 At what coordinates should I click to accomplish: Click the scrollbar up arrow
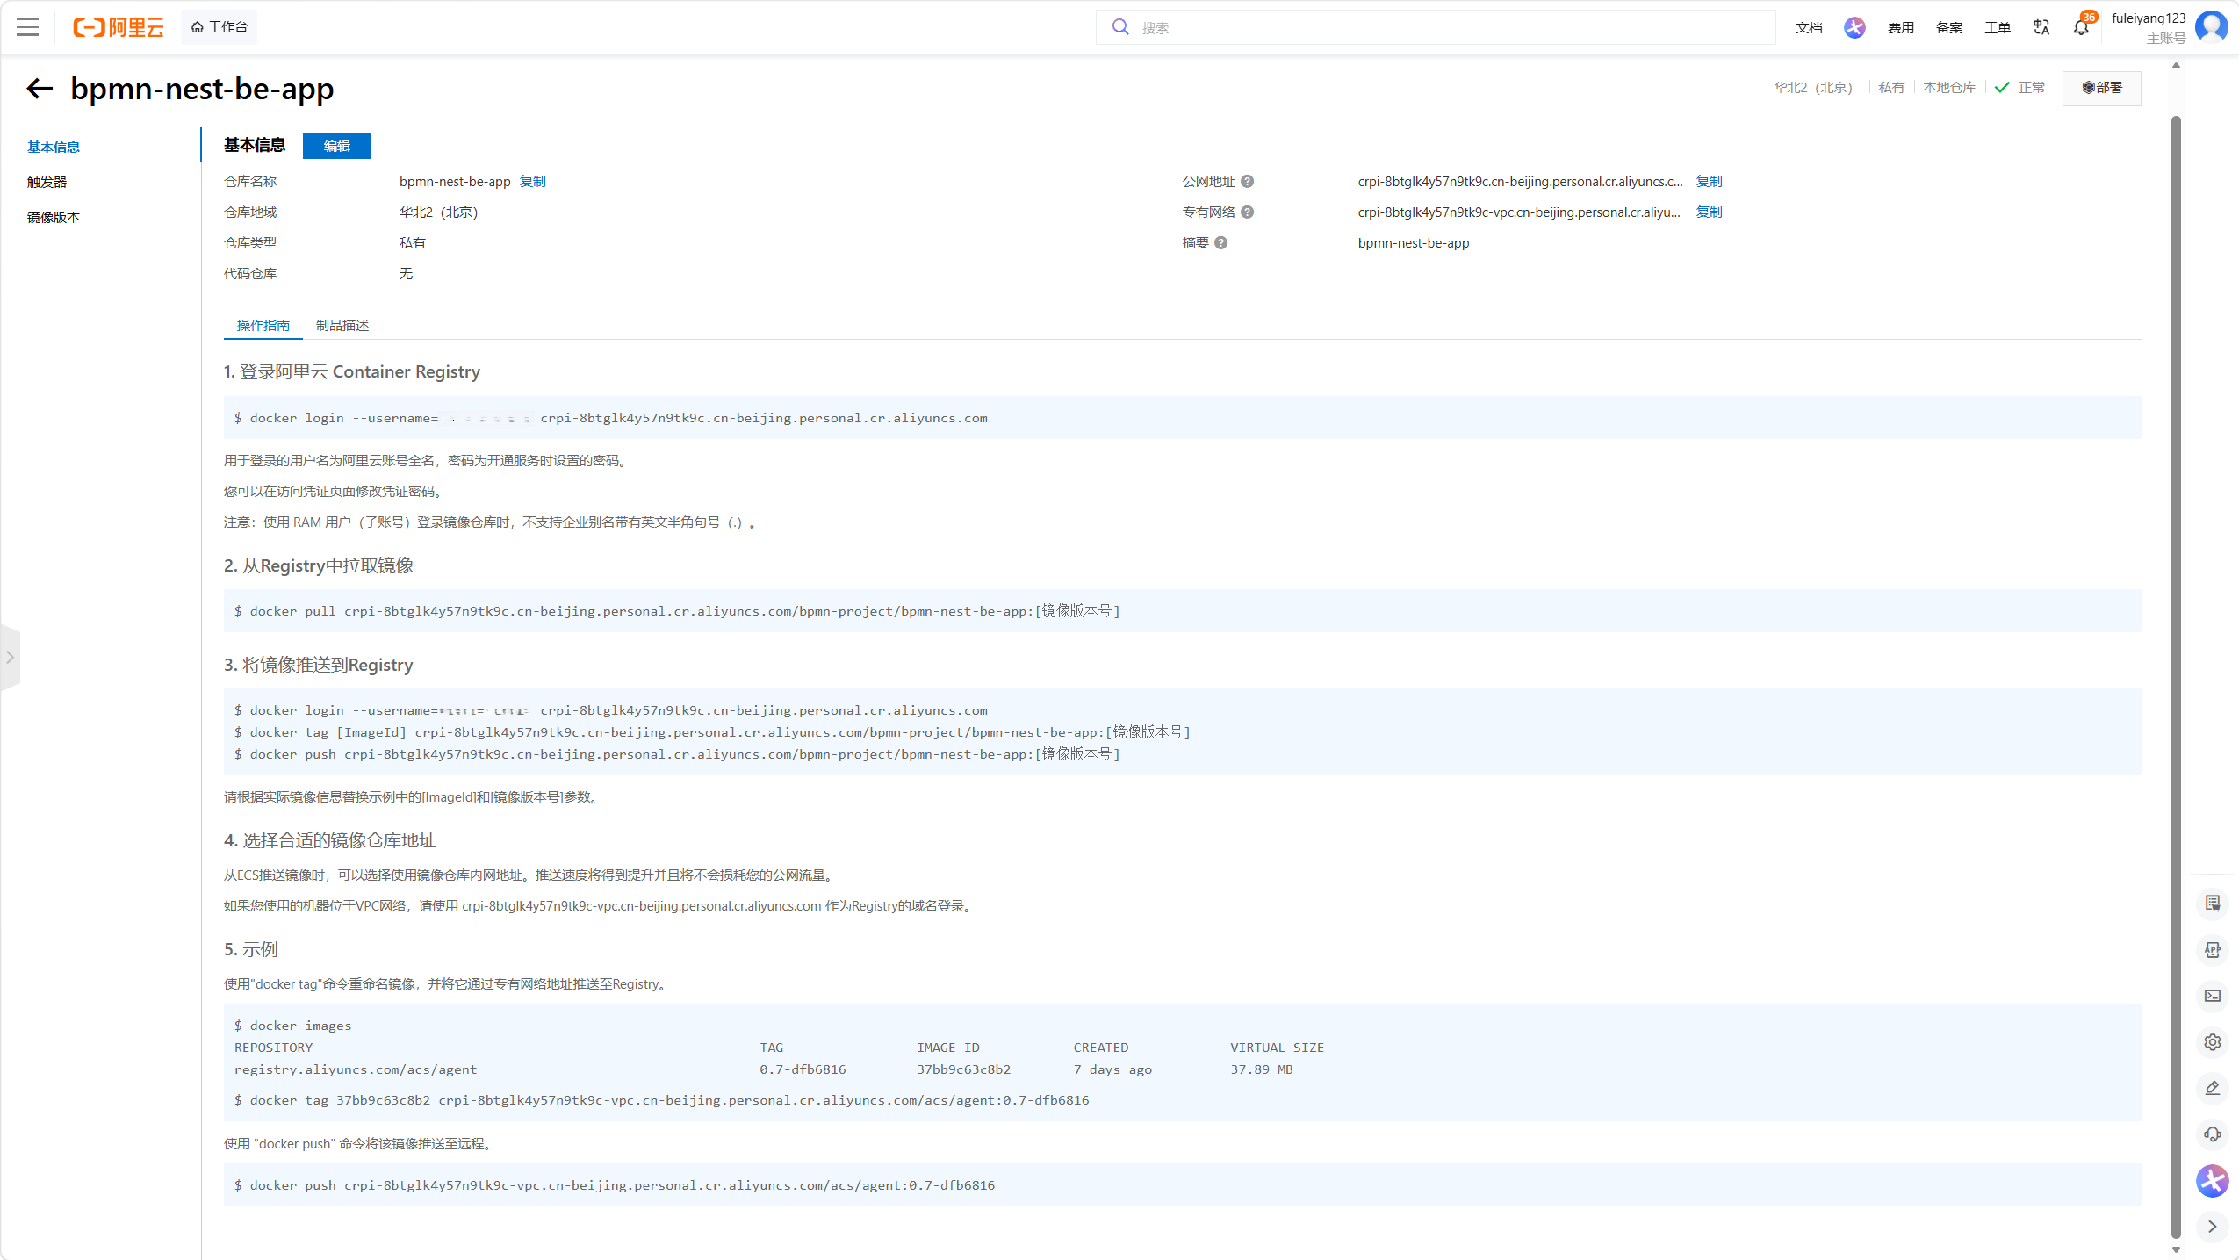tap(2176, 66)
